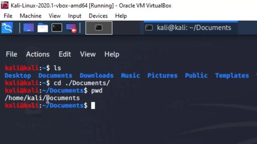Screen dimensions: 257x144
Task: Click the 'ls' command text
Action: [x=57, y=68]
